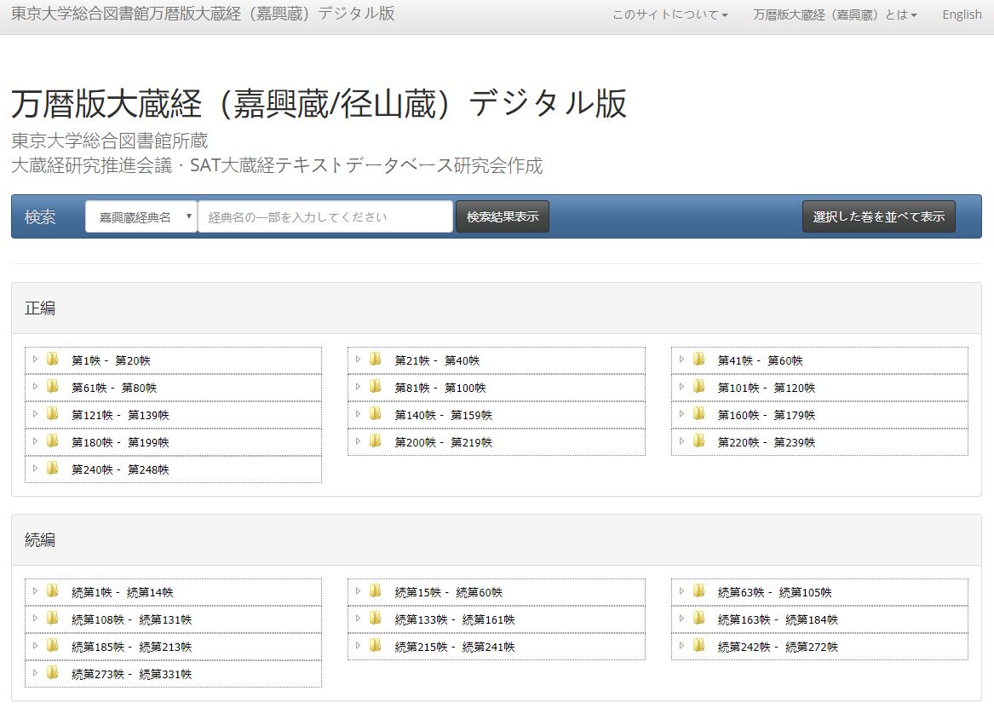994x714 pixels.
Task: Expand the 続第273帙 - 続第331帙 tree arrow
Action: pos(36,673)
